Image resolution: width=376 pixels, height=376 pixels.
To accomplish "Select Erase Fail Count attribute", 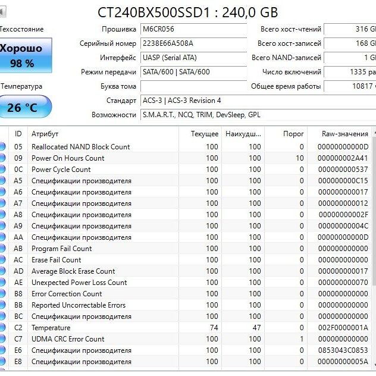I will click(x=57, y=260).
